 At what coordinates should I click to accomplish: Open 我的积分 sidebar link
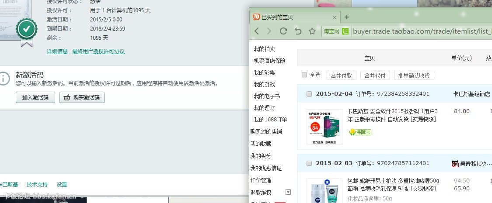tap(261, 156)
